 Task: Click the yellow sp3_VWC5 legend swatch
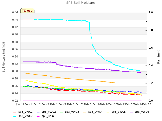coord(108,112)
